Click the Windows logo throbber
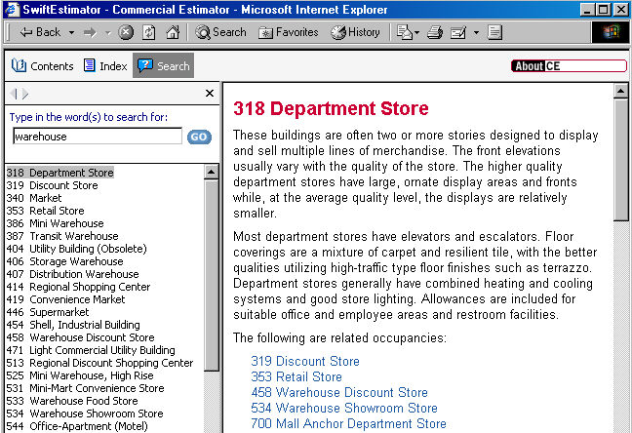Screen dimensions: 632x433 [611, 32]
